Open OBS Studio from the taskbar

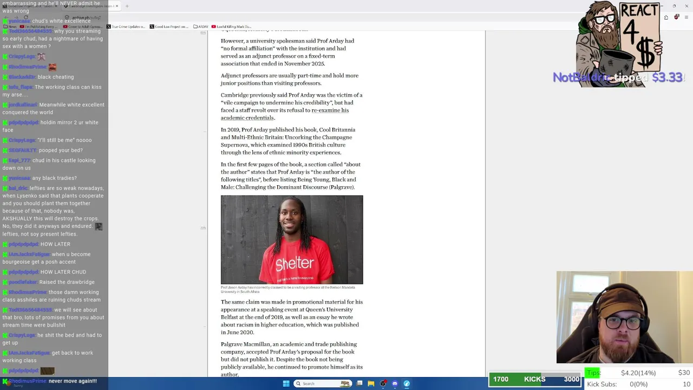pyautogui.click(x=383, y=383)
